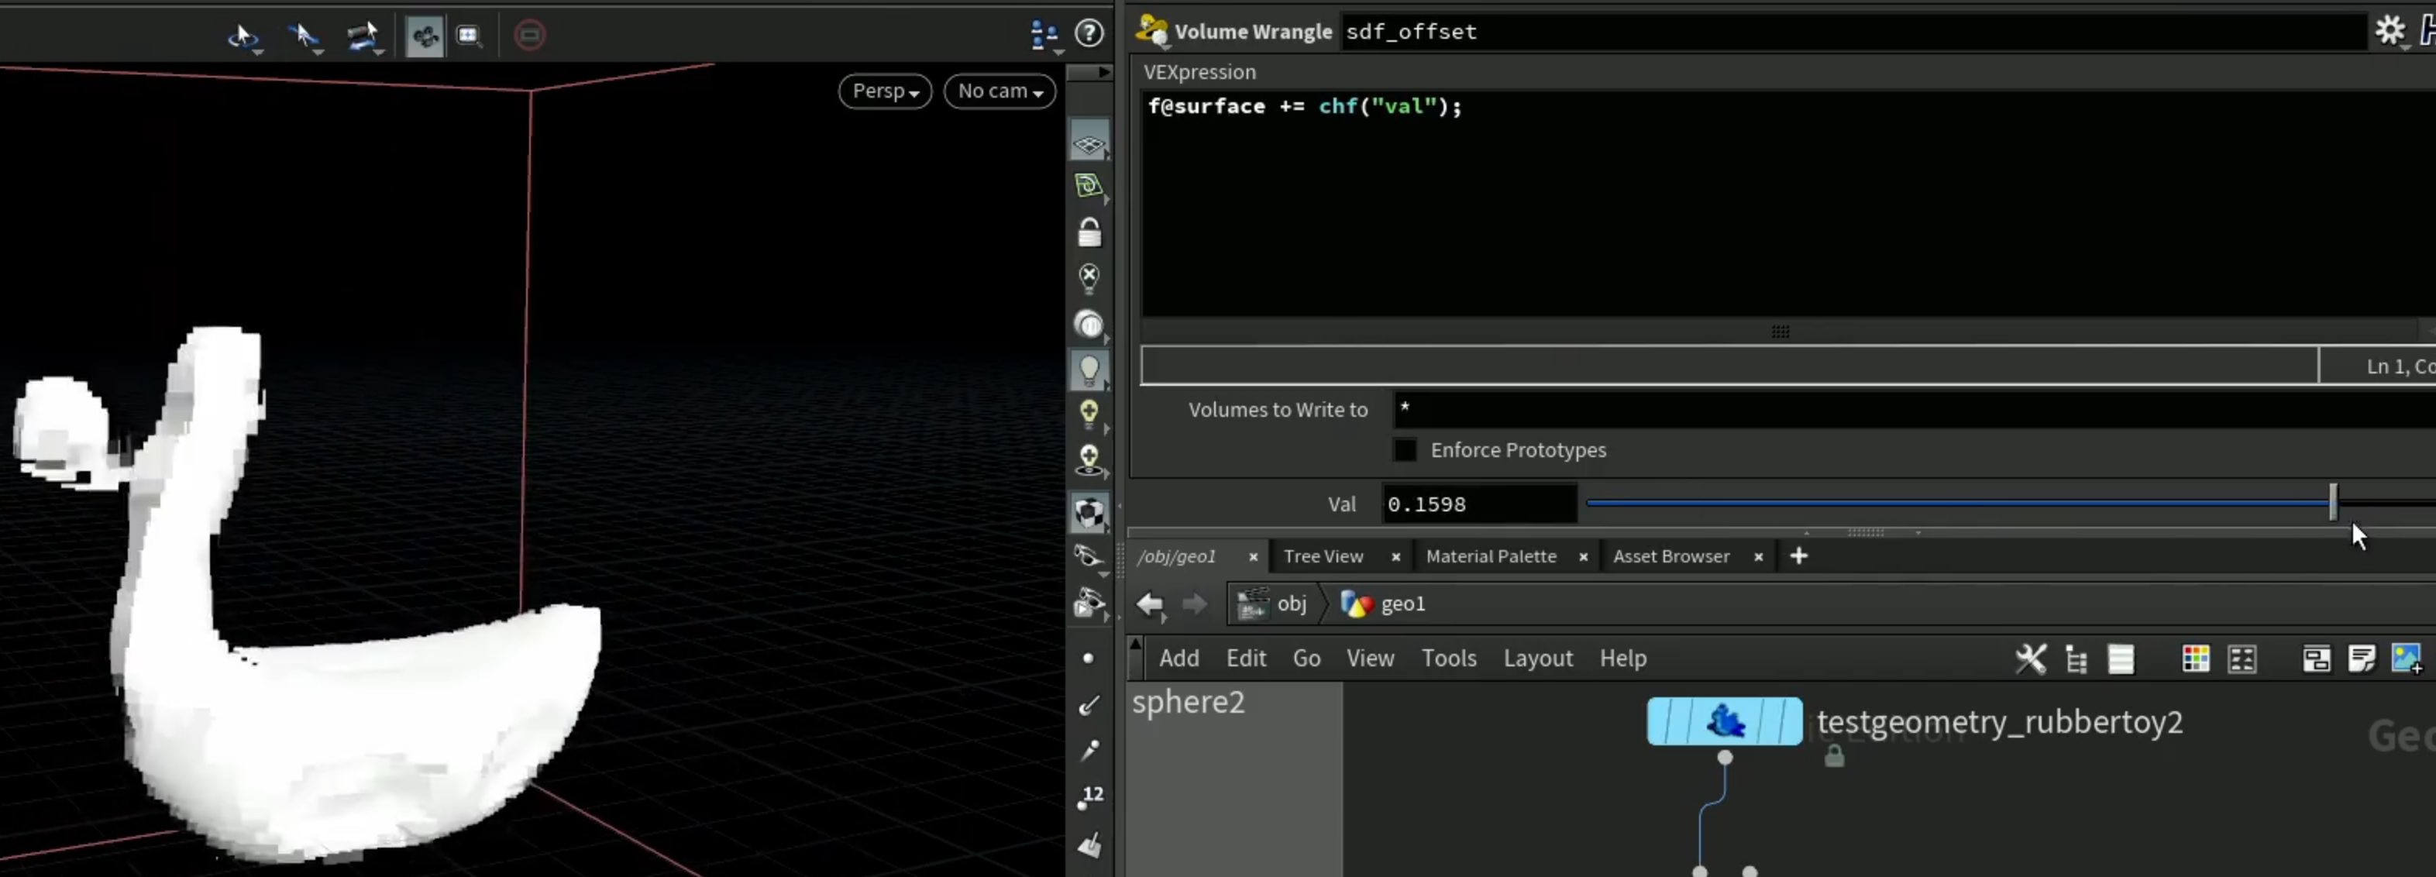The height and width of the screenshot is (877, 2436).
Task: Toggle the point numbers 12 icon
Action: [1090, 796]
